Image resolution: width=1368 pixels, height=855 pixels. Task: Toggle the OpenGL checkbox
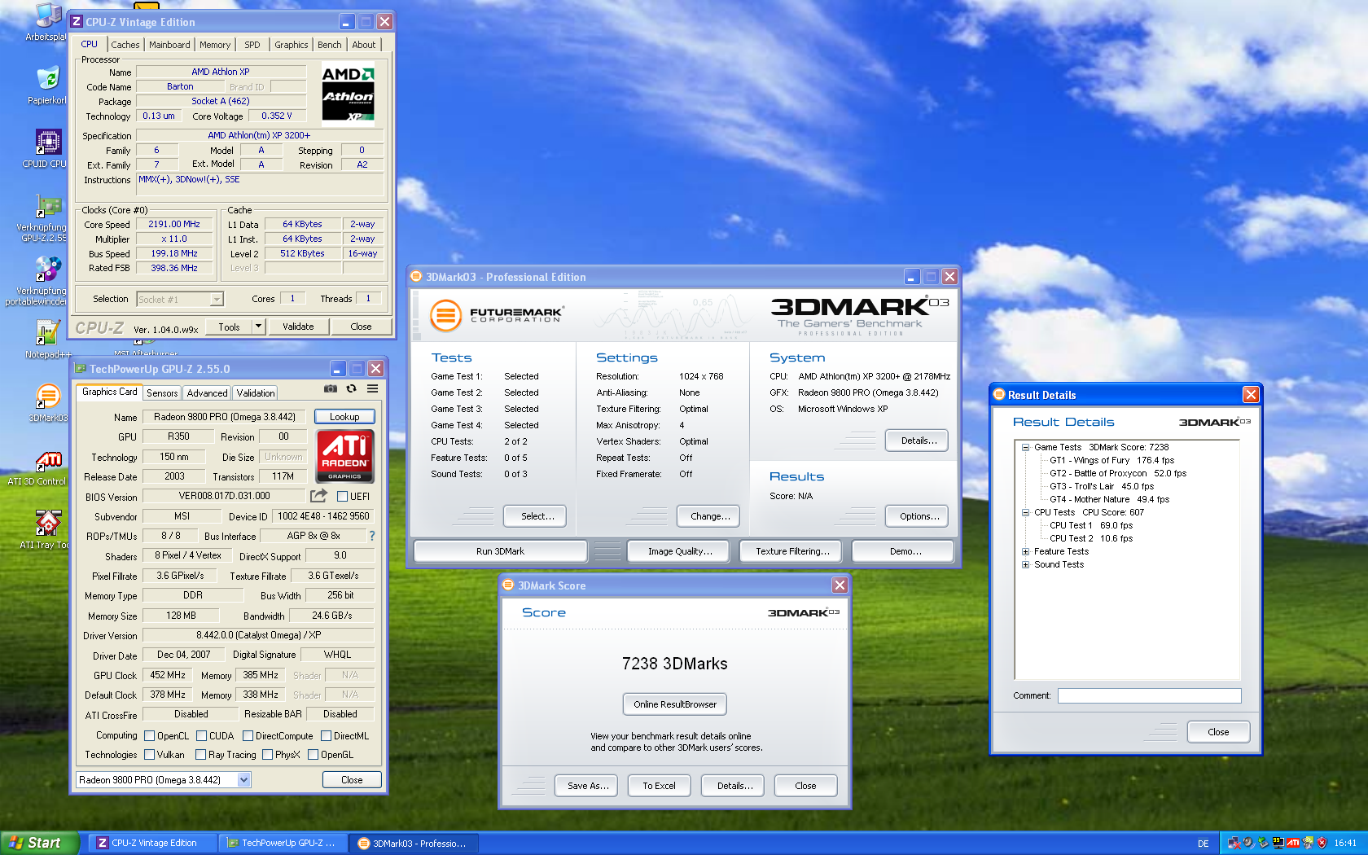pos(313,755)
